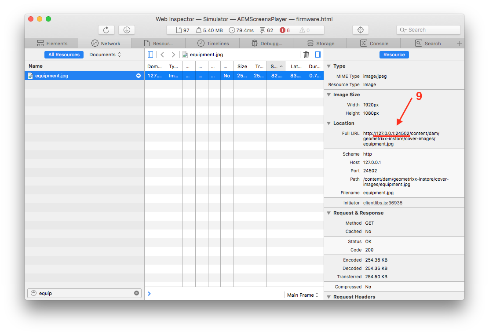Sort by the Start time column header

[276, 66]
